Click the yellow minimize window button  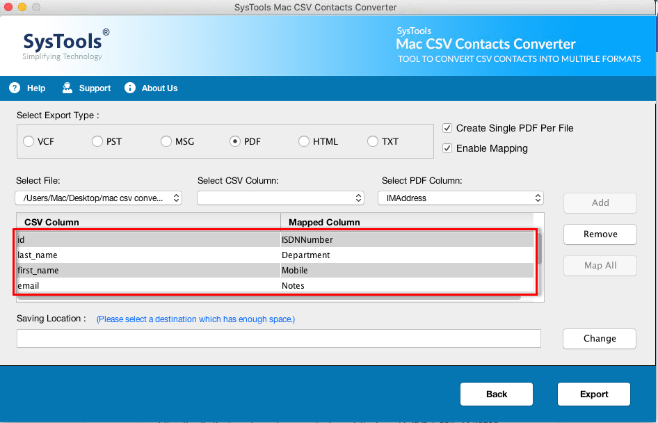coord(22,7)
